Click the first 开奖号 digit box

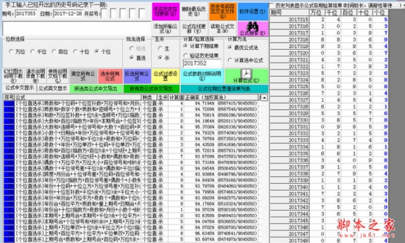[104, 13]
